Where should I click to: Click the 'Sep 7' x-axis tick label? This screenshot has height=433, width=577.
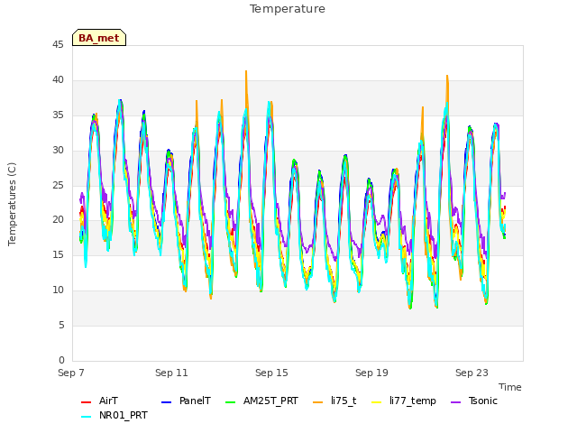coord(71,373)
